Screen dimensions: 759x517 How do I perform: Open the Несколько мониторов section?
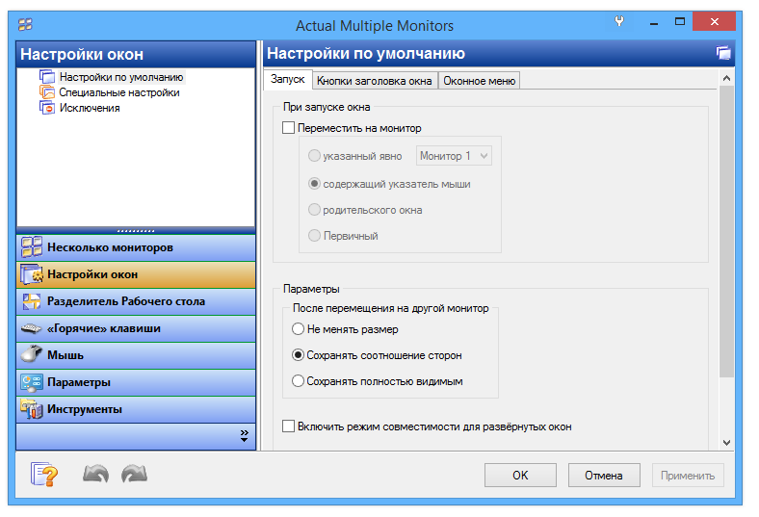pyautogui.click(x=136, y=247)
